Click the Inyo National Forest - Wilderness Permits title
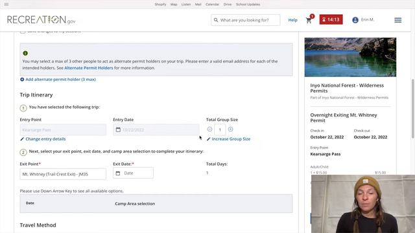 click(347, 88)
